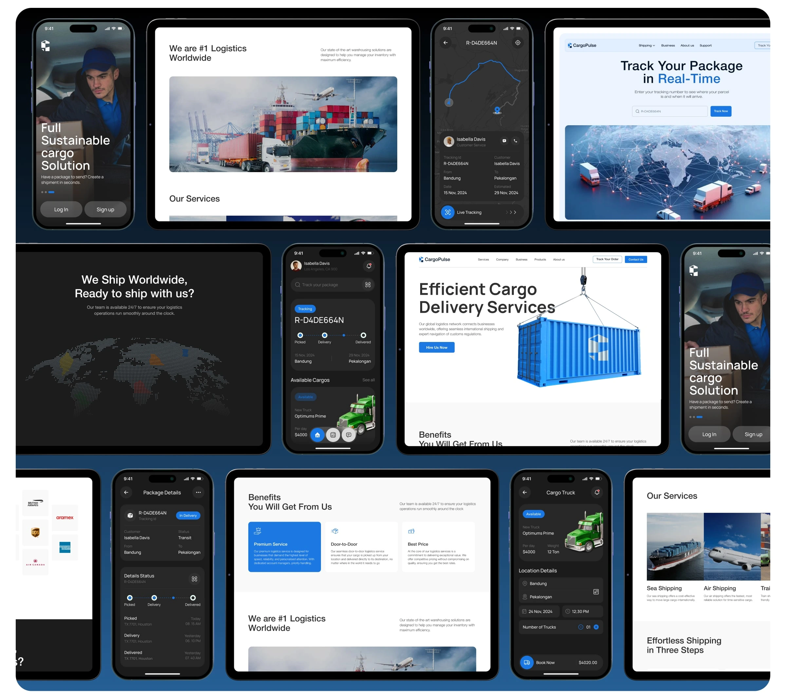Select Products in the CargoPulse navigation bar
Screen dimensions: 786x699
pyautogui.click(x=540, y=259)
